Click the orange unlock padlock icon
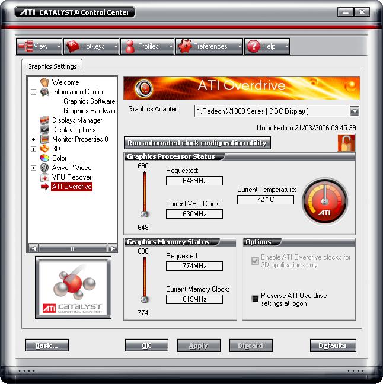383x384 pixels. (346, 143)
